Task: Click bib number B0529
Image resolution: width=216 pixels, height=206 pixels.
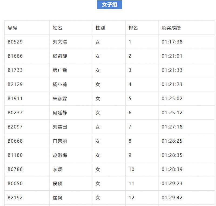Action: coord(15,42)
